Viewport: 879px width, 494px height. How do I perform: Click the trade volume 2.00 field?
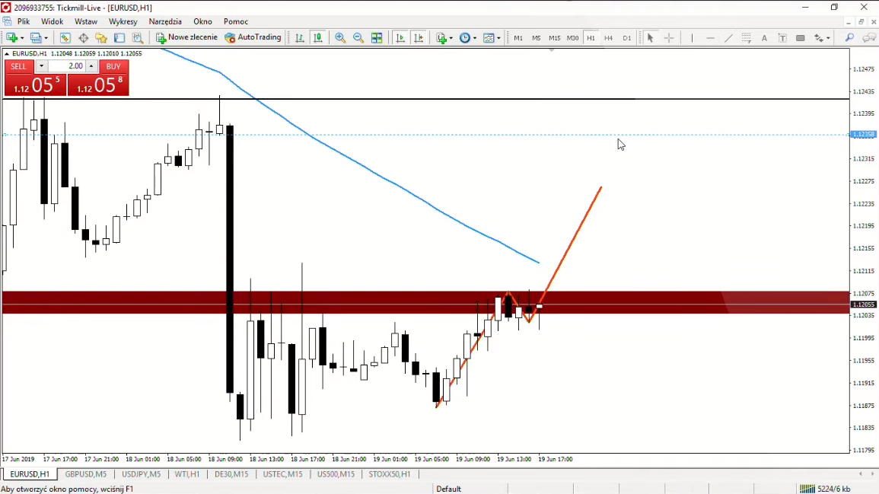66,66
